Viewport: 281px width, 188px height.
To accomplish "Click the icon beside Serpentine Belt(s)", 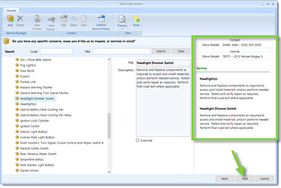I will tap(17, 159).
